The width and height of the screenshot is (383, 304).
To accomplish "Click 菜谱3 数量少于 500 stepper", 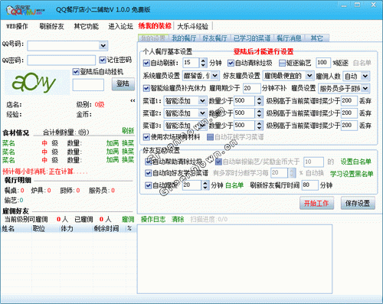I will [260, 126].
